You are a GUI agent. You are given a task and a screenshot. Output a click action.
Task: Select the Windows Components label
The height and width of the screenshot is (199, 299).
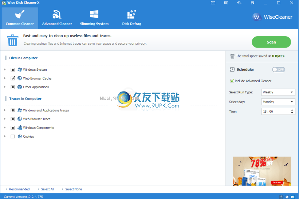pos(39,128)
